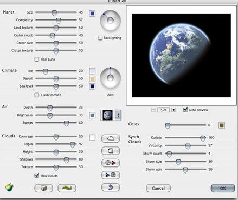Viewport: 238px width, 200px height.
Task: Open the Cities color swatch
Action: [x=222, y=125]
